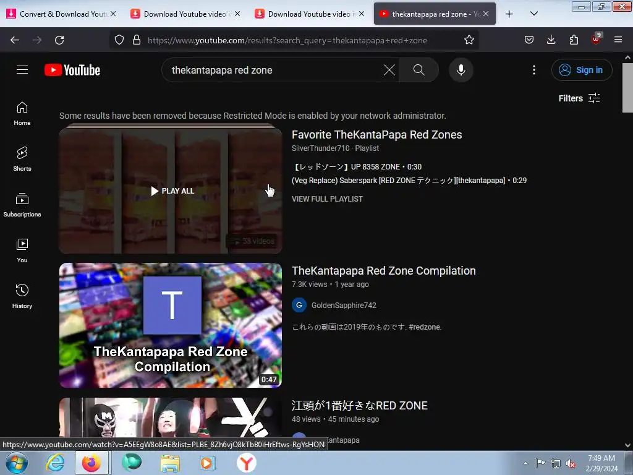Open Shorts from the sidebar
Viewport: 633px width, 475px height.
coord(22,159)
